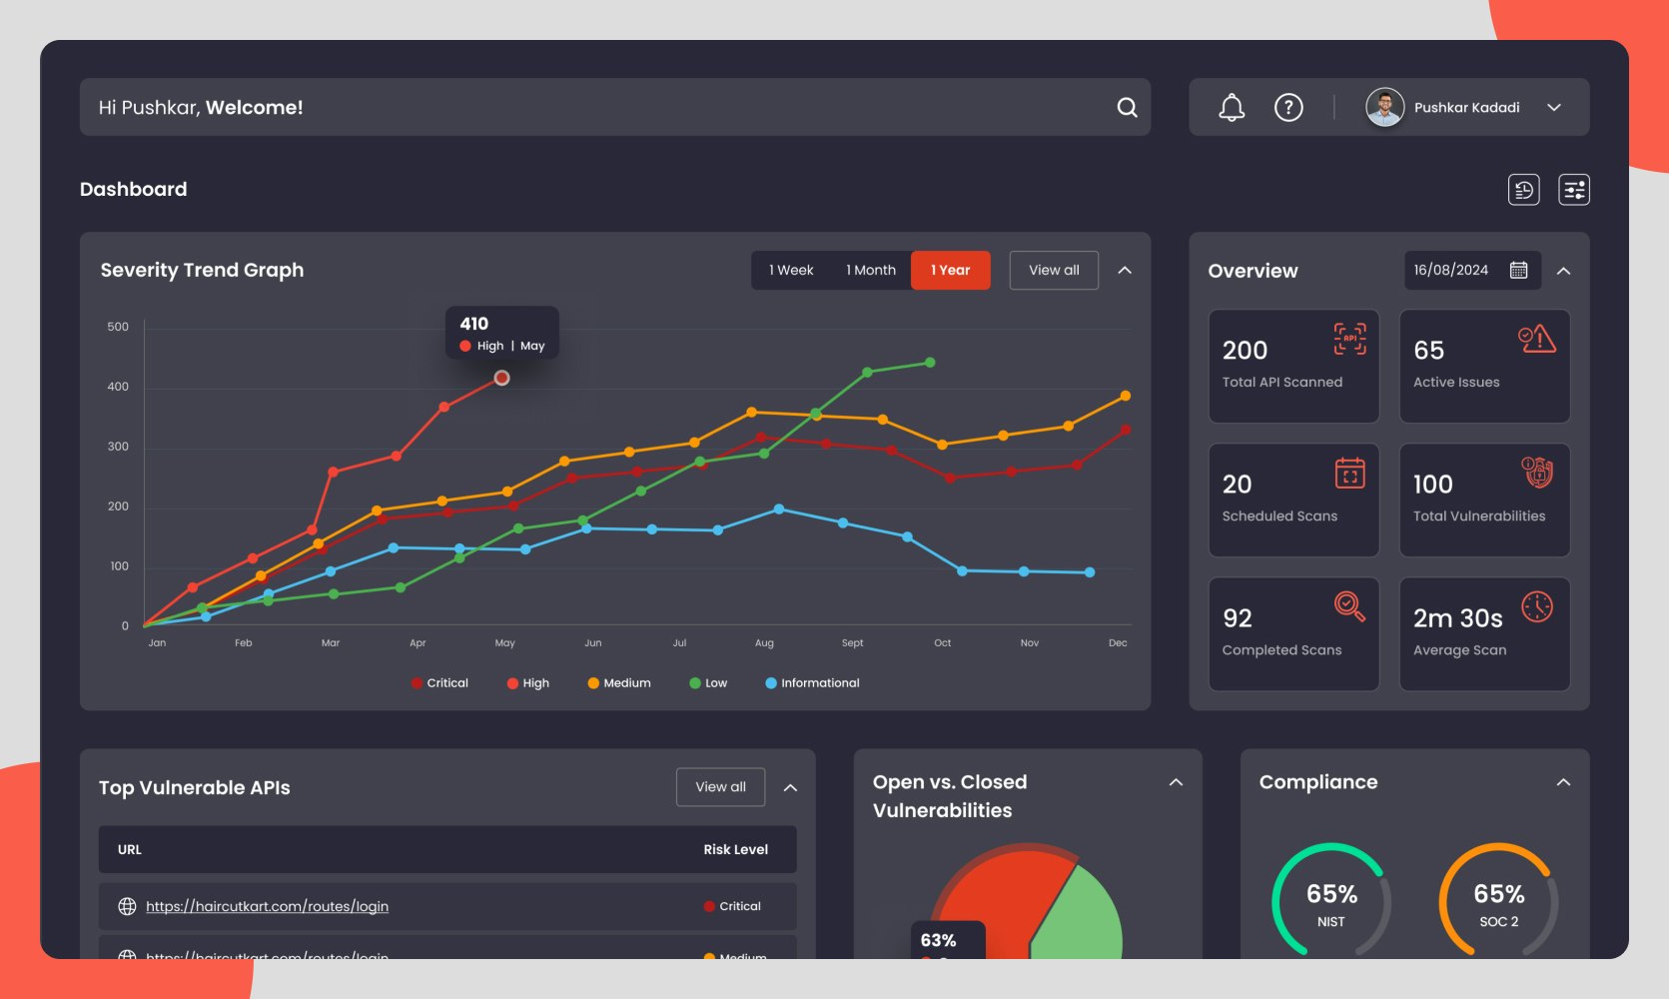Image resolution: width=1669 pixels, height=999 pixels.
Task: Open the haircutkart.com/routes/login link with Critical risk
Action: (267, 906)
